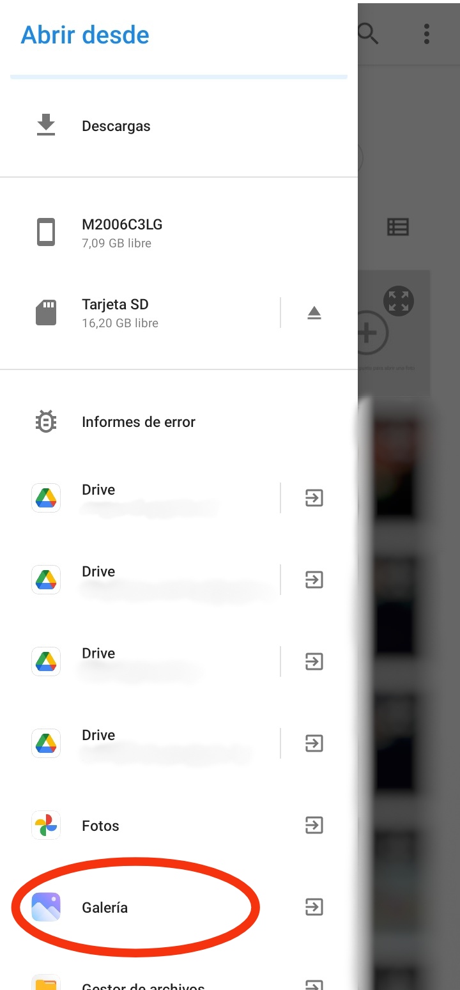Image resolution: width=460 pixels, height=990 pixels.
Task: Eject the Tarjeta SD card
Action: pos(314,313)
